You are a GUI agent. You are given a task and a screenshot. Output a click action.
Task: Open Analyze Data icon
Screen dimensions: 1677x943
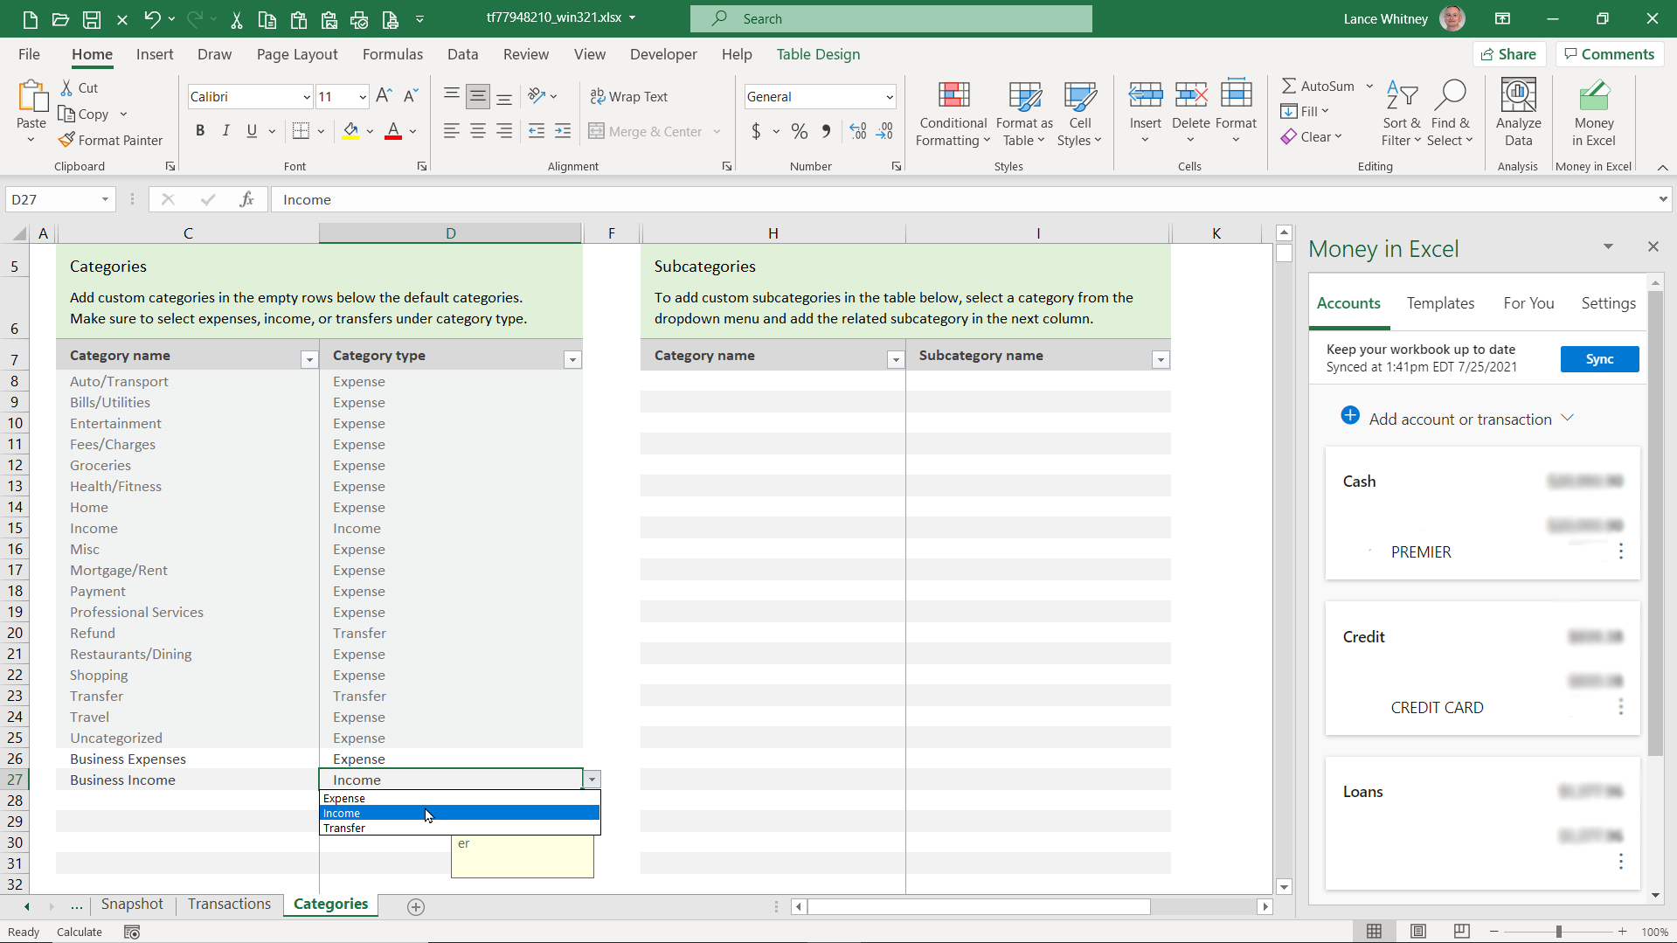click(1518, 94)
